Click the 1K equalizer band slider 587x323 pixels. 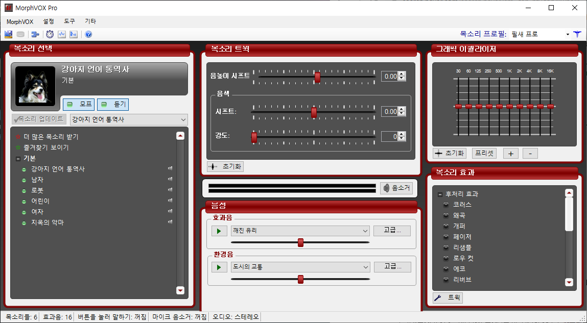(509, 107)
